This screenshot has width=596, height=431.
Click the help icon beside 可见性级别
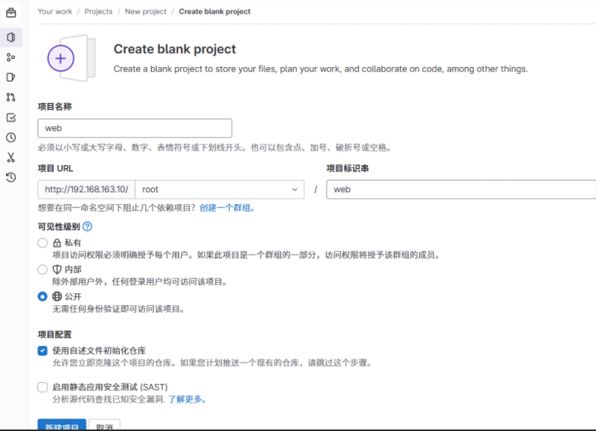tap(88, 227)
